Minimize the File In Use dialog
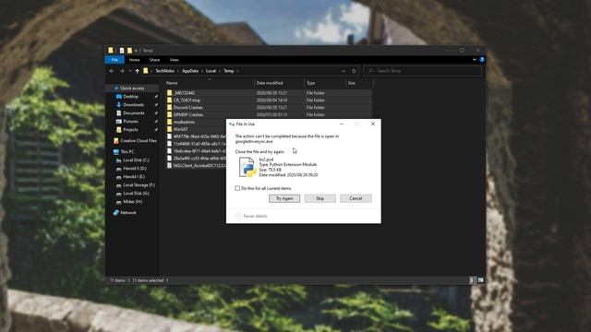The height and width of the screenshot is (332, 591). [342, 124]
